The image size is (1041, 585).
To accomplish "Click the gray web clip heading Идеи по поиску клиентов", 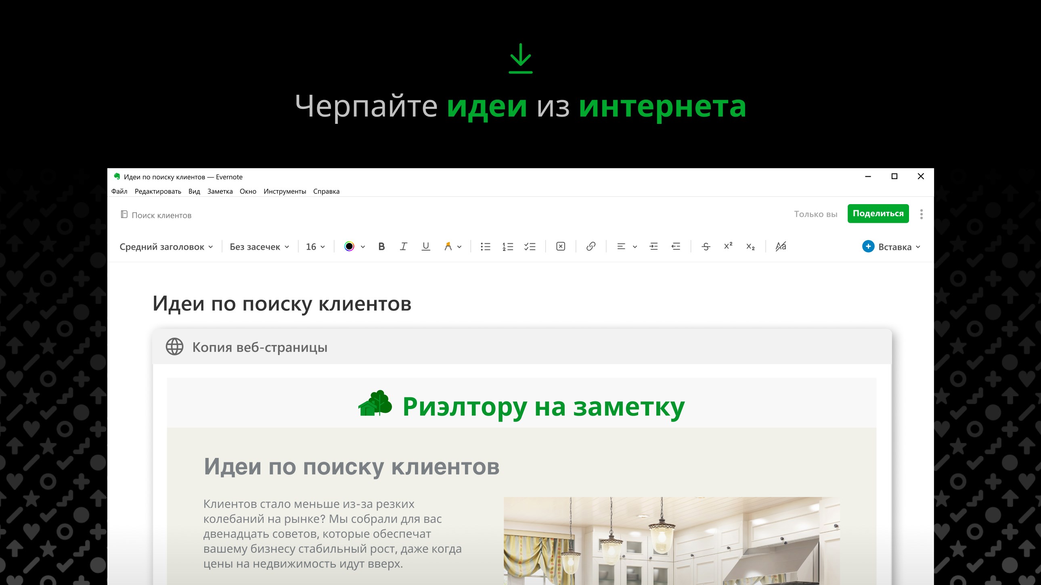I will click(x=352, y=466).
